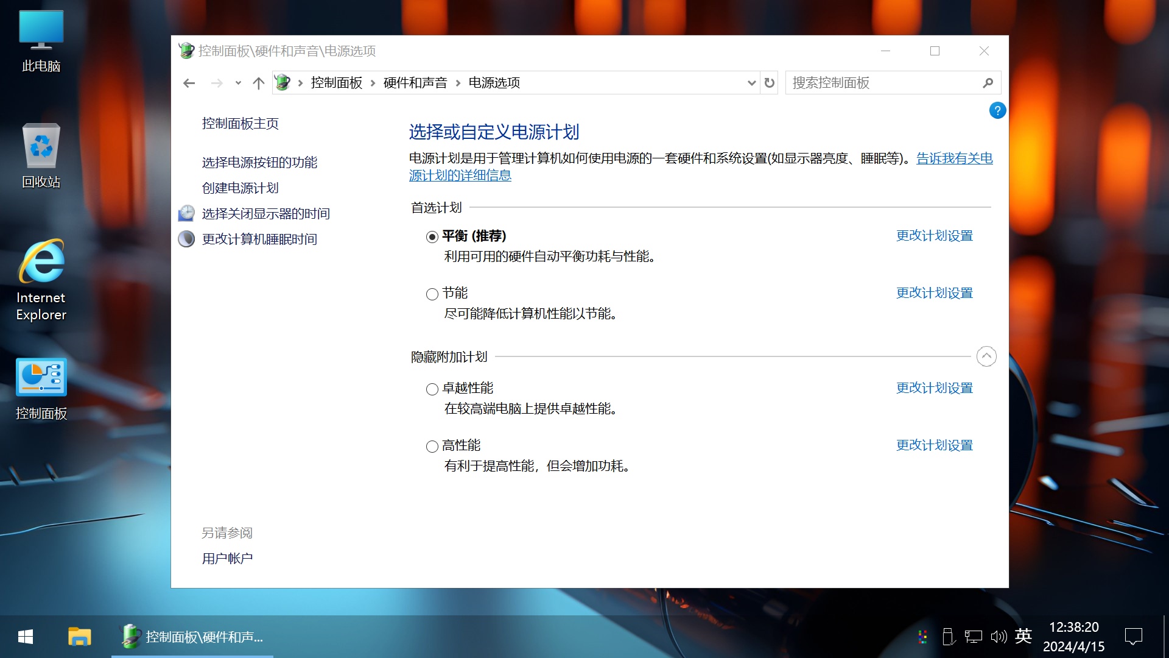Click the network icon in the system tray
1169x658 pixels.
[x=973, y=636]
